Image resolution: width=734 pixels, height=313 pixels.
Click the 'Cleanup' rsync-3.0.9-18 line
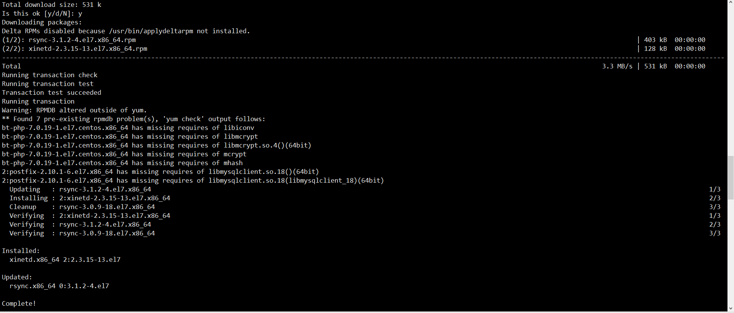(x=82, y=207)
